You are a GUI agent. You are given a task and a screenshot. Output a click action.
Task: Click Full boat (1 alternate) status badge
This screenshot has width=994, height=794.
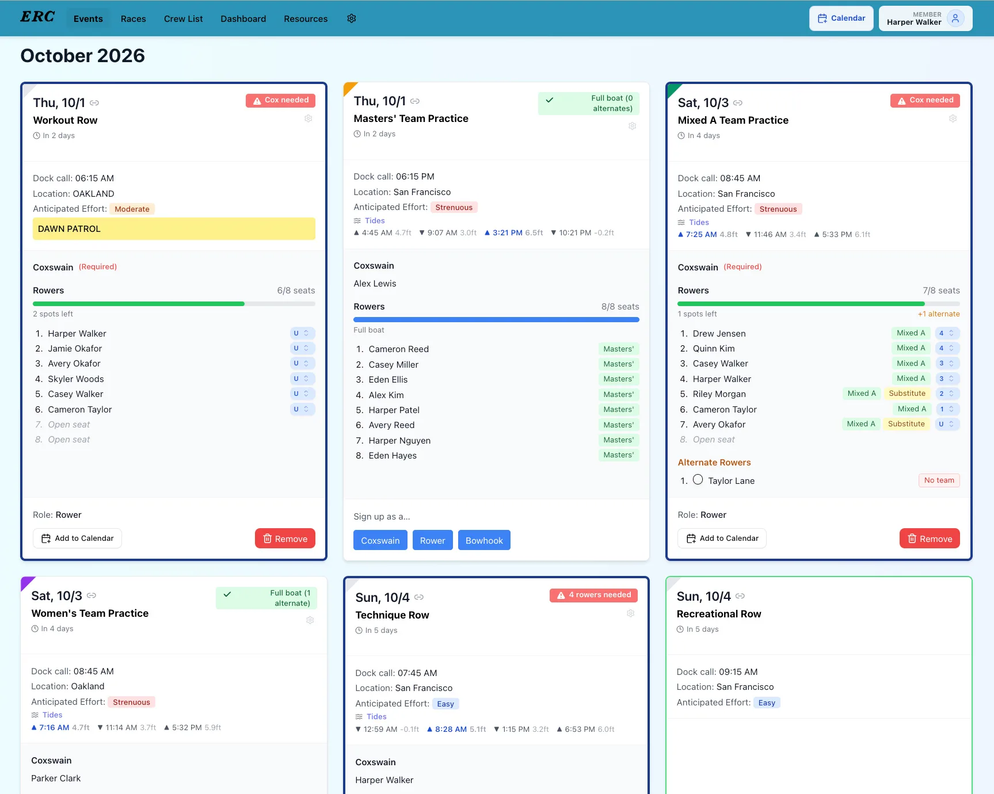pyautogui.click(x=266, y=598)
